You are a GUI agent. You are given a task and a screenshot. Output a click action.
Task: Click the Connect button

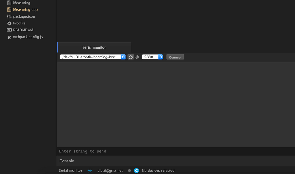tap(175, 57)
